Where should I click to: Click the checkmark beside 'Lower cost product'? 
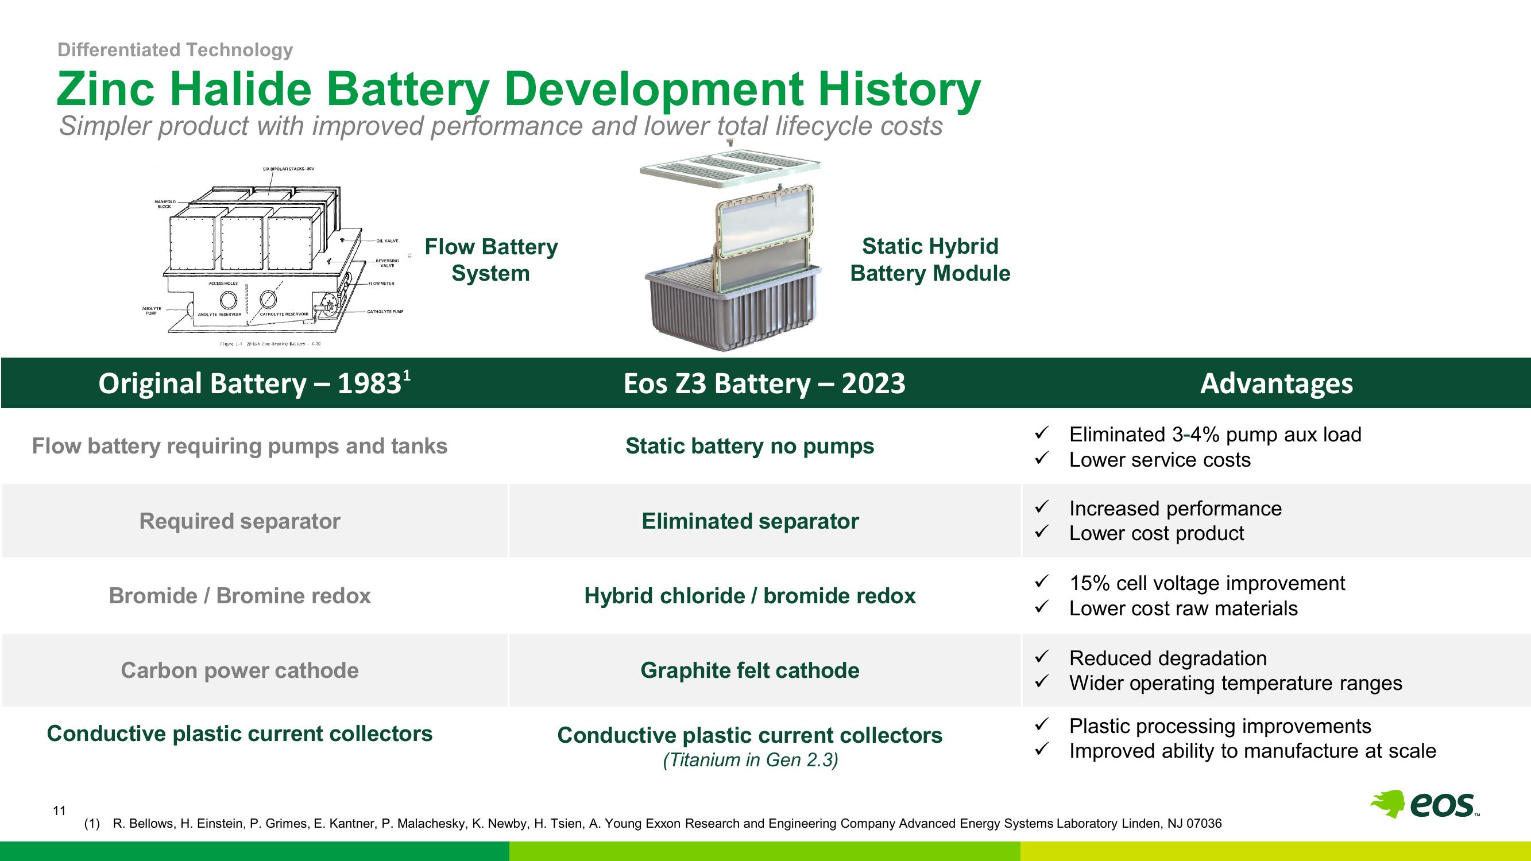(1041, 532)
